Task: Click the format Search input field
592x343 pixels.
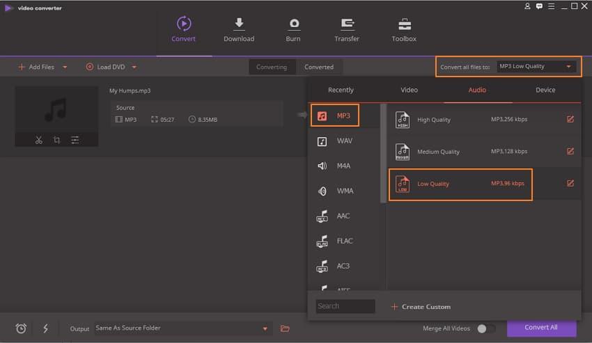Action: pyautogui.click(x=345, y=306)
